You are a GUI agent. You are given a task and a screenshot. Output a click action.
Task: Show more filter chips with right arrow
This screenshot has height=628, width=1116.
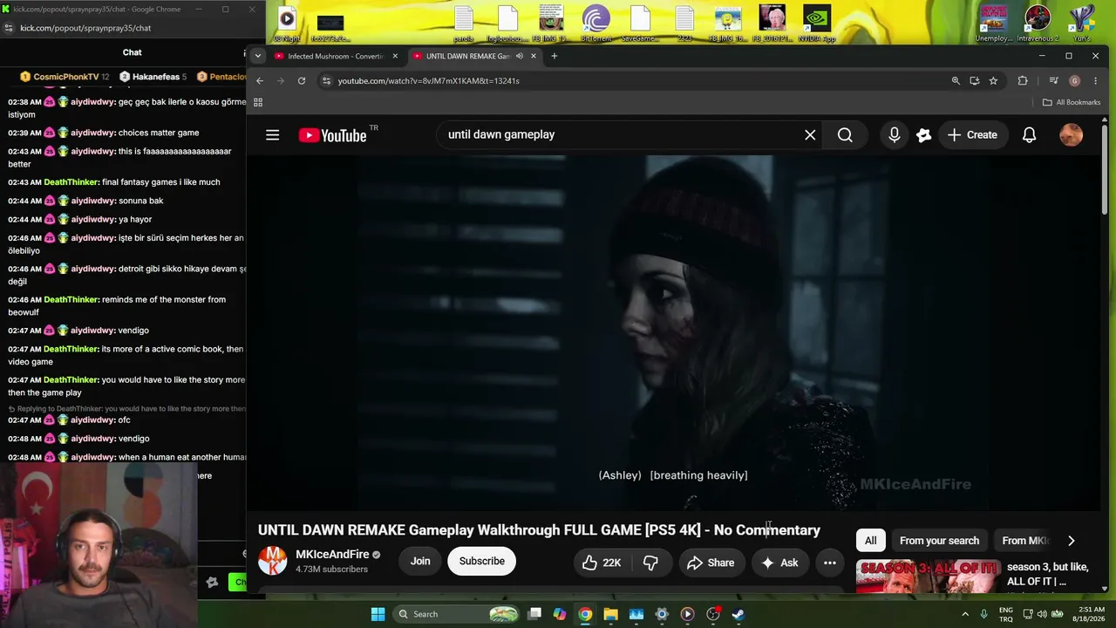point(1071,541)
